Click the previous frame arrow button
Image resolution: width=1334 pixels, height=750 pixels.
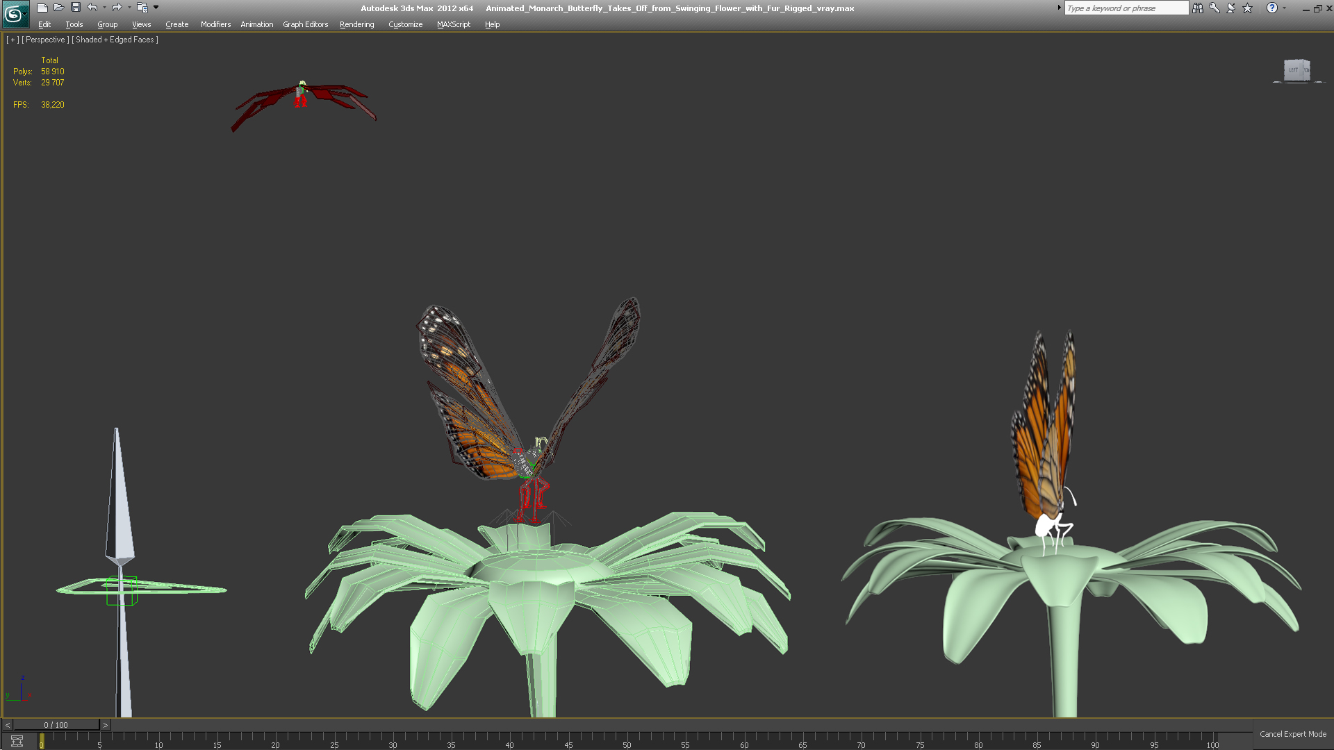(8, 725)
